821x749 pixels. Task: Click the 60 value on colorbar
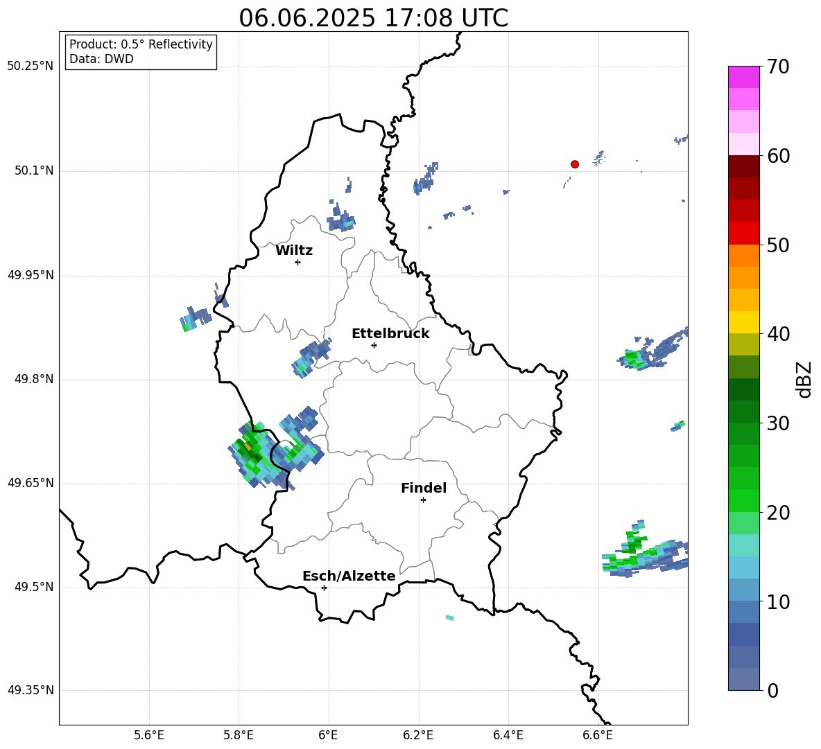778,156
